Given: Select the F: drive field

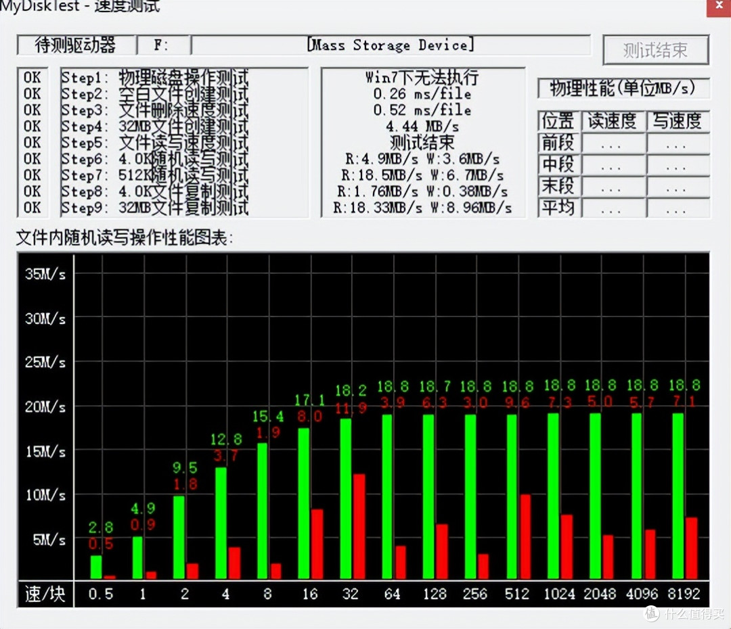Looking at the screenshot, I should [x=163, y=45].
